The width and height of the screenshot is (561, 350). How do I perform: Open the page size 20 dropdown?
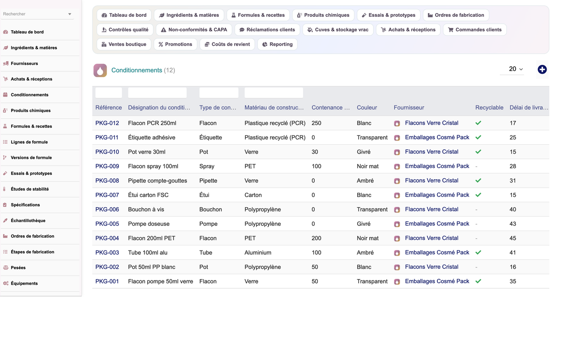coord(513,69)
